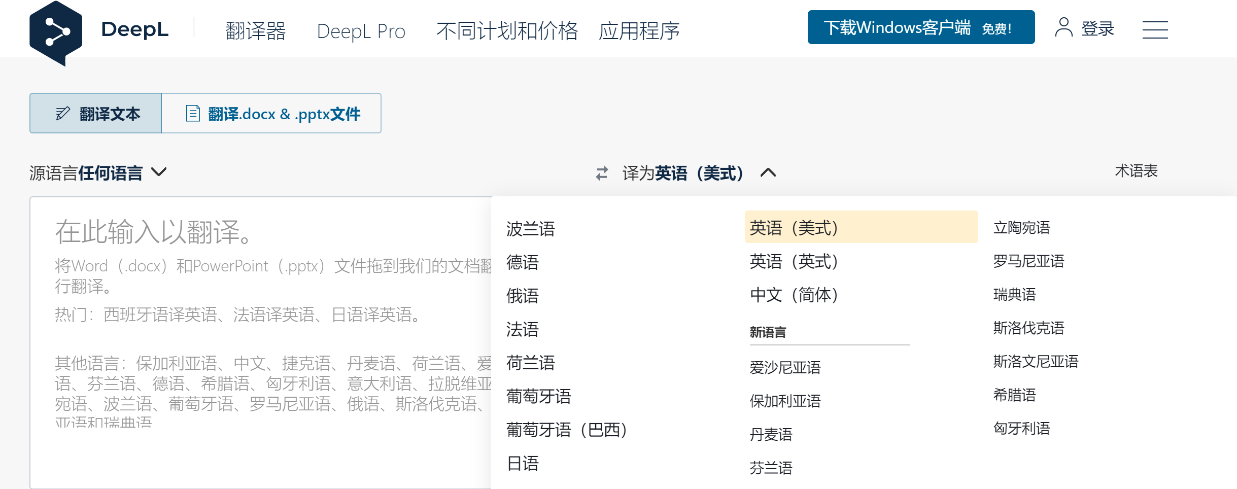The height and width of the screenshot is (489, 1237).
Task: Choose 葡萄牙语（巴西）as target language
Action: (x=566, y=430)
